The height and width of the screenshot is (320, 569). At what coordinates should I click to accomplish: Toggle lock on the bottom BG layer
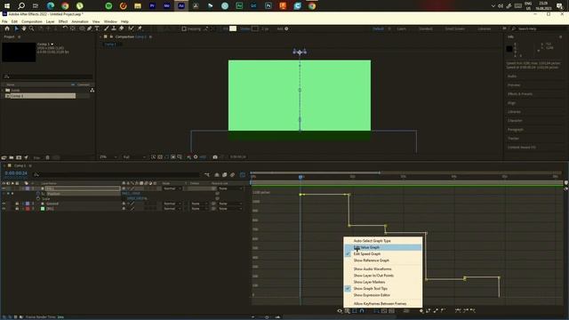coord(17,209)
